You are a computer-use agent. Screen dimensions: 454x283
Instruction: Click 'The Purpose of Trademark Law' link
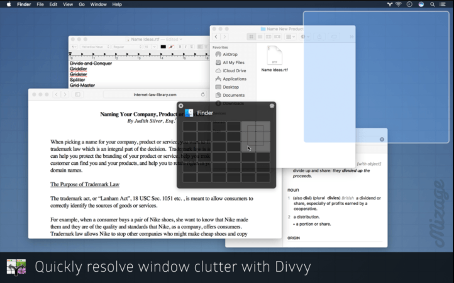click(85, 184)
